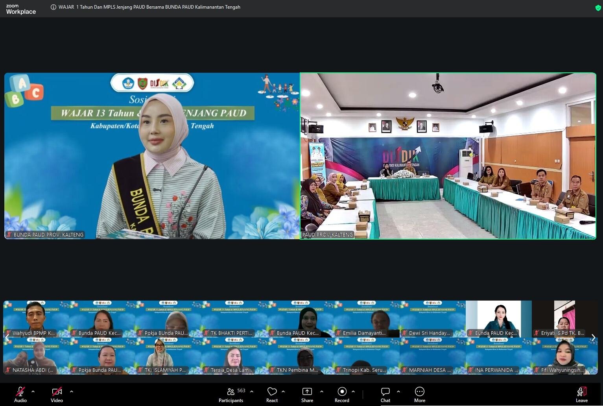Screen dimensions: 603x406
Task: Open the Chat panel icon
Action: click(x=385, y=391)
